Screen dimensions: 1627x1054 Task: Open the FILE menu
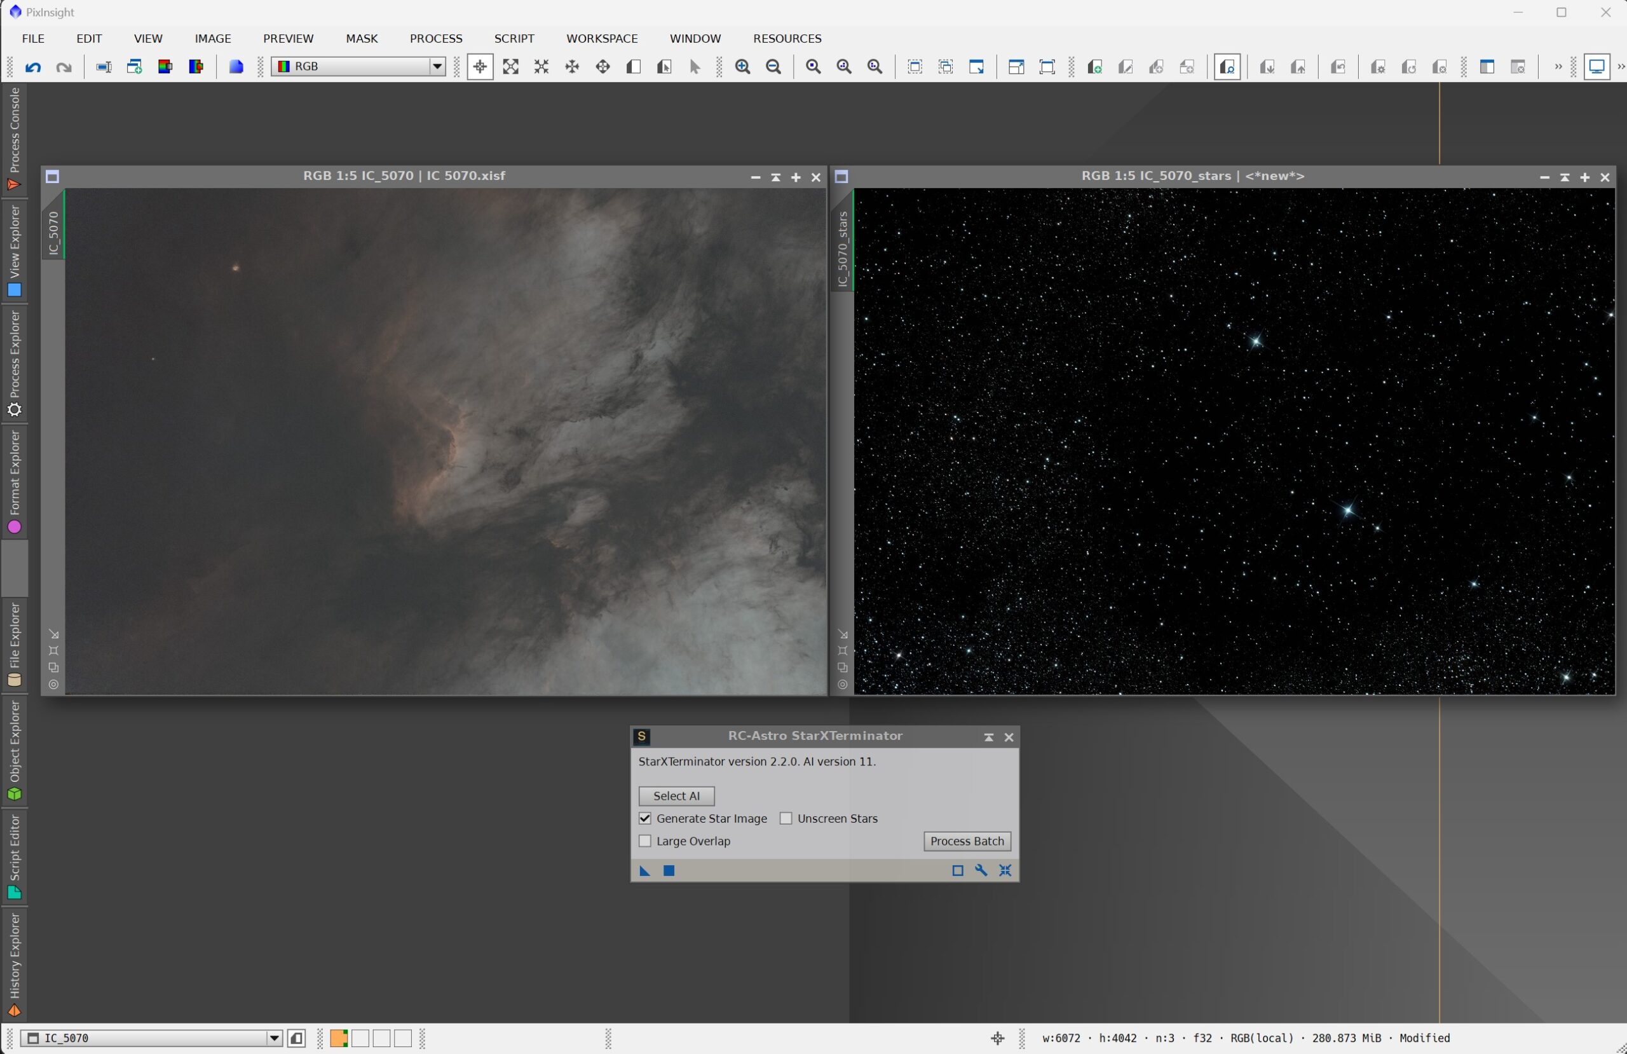34,38
